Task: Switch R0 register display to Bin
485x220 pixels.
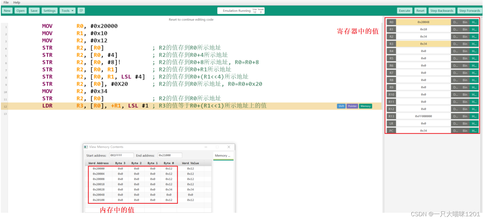Action: tap(465, 22)
